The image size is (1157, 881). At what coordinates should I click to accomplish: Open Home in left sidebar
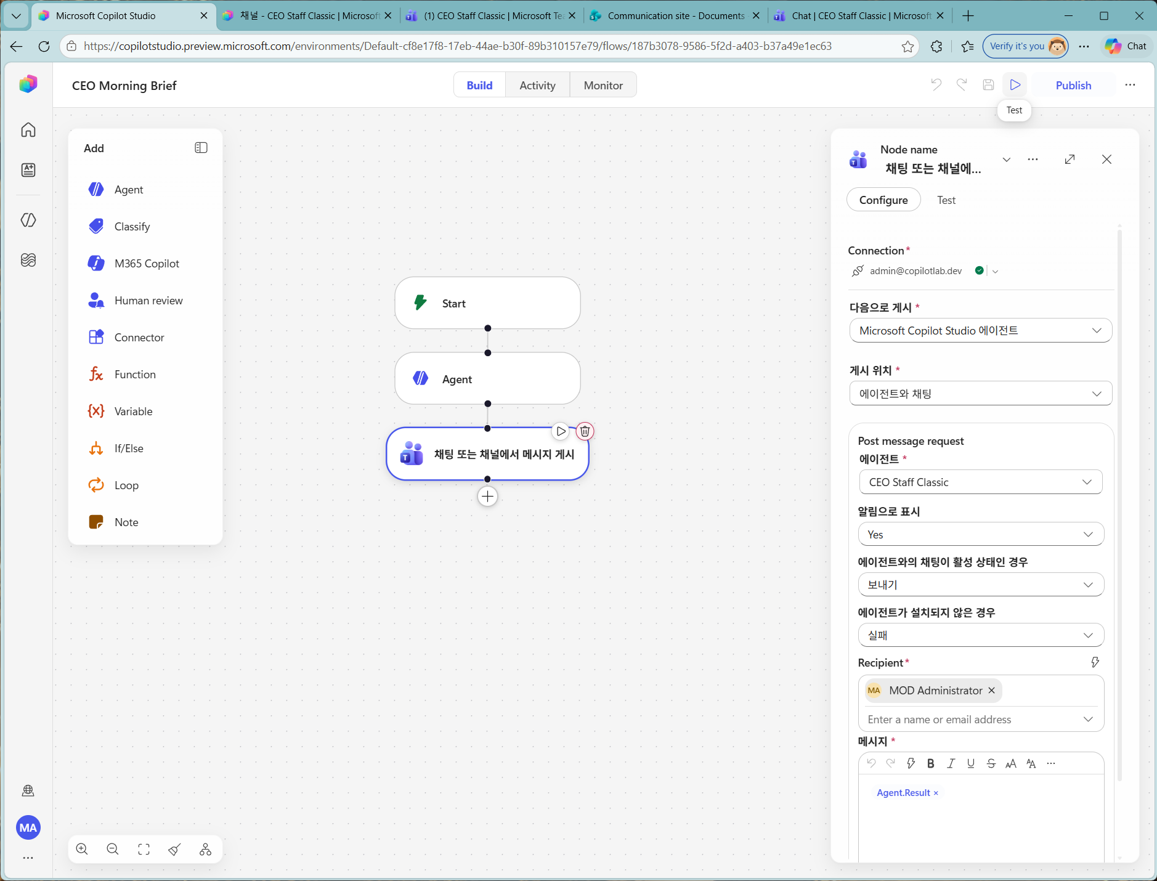(28, 130)
